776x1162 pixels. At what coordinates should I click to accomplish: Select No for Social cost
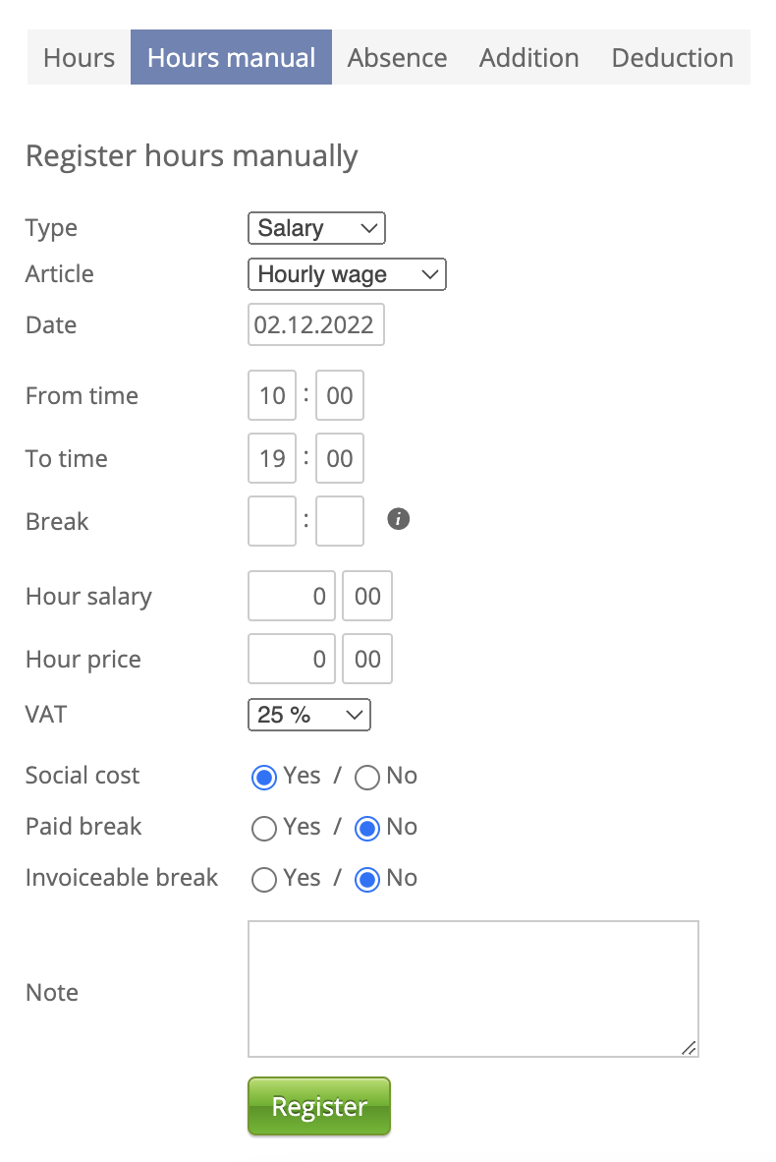[x=367, y=778]
